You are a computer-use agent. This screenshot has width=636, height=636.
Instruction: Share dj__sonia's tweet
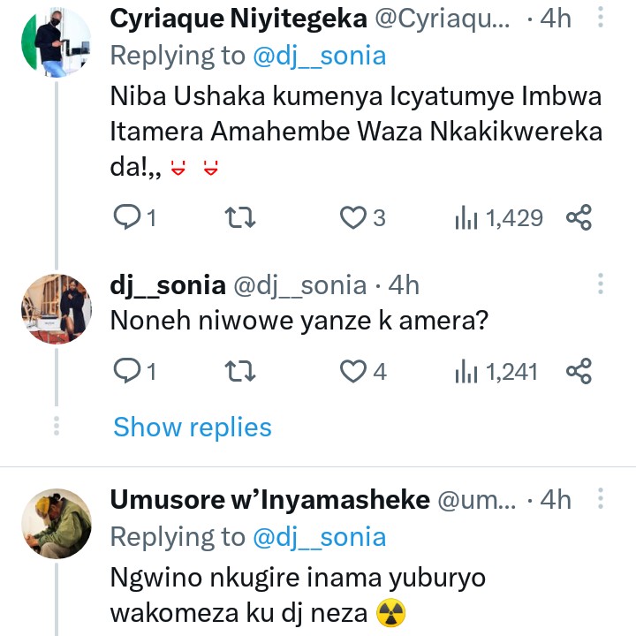[x=579, y=372]
